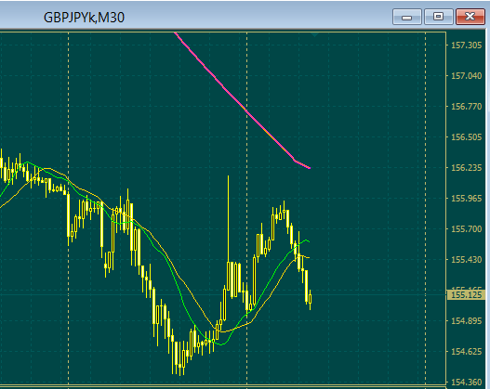Click the 156.770 price scale label

466,107
